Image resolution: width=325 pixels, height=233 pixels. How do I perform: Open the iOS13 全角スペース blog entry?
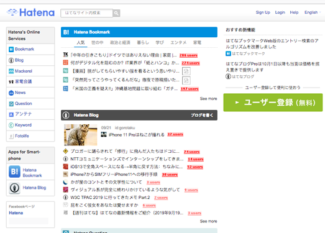coord(126,167)
